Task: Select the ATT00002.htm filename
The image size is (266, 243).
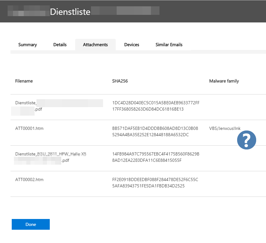Action: [29, 179]
